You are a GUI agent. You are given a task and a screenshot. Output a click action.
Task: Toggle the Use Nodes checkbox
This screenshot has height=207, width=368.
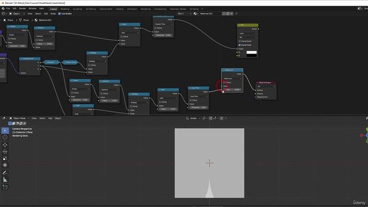click(x=59, y=14)
